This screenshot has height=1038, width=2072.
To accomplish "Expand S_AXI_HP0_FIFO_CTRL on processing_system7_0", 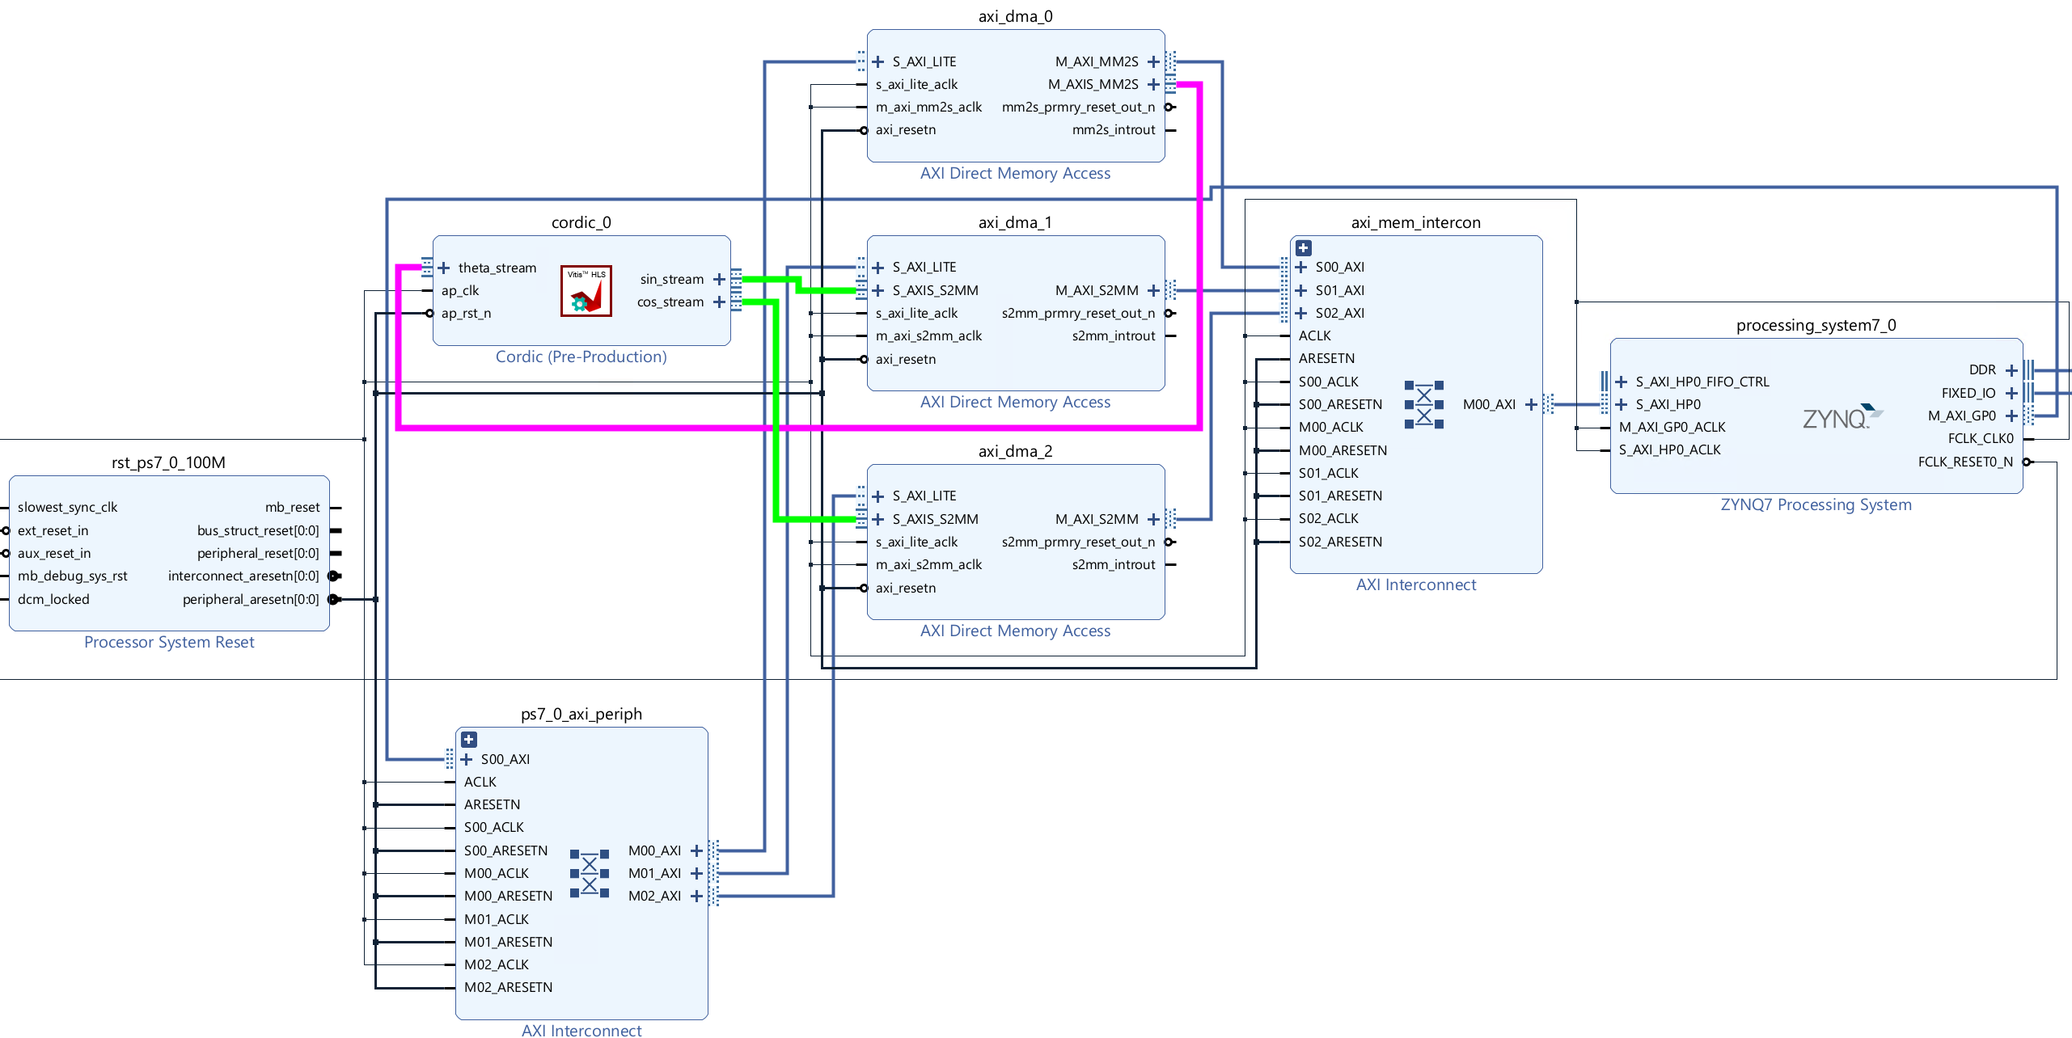I will coord(1622,382).
